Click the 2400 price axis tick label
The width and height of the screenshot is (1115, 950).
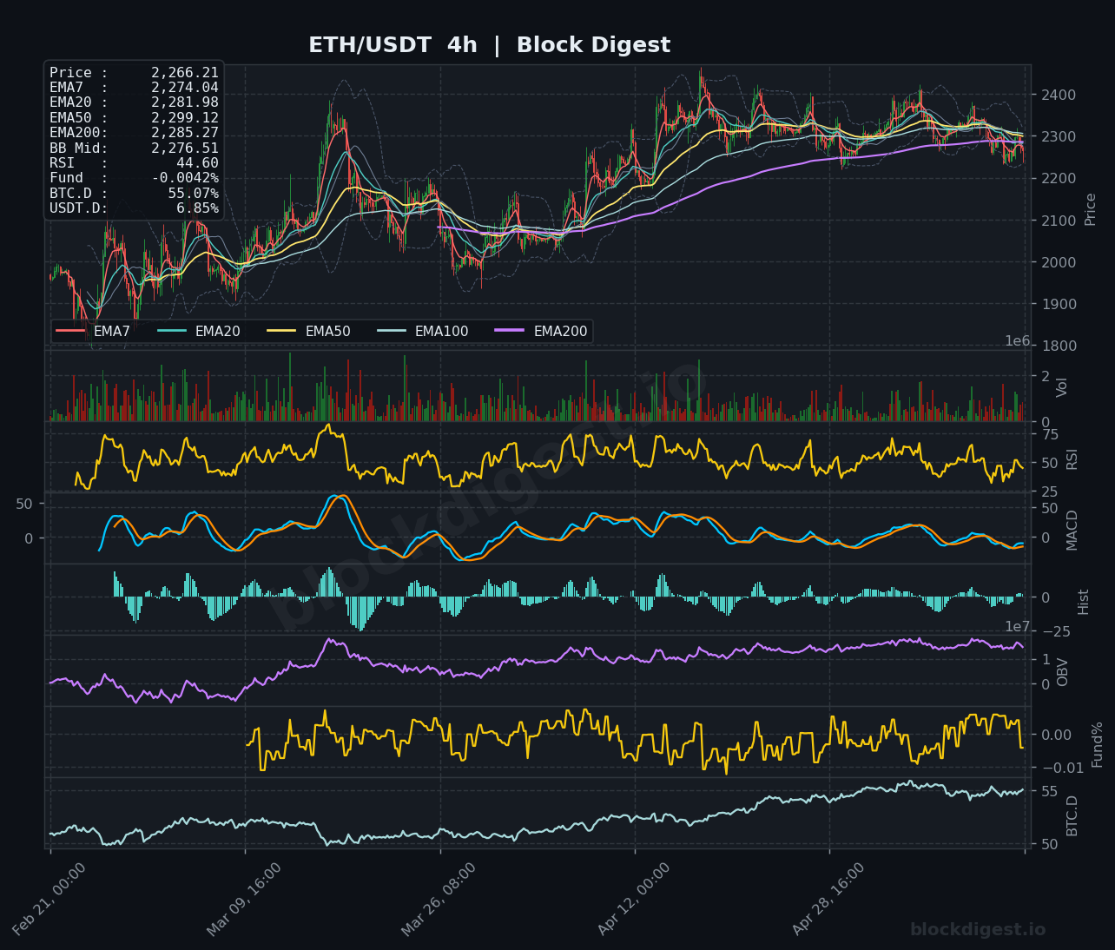[1059, 95]
